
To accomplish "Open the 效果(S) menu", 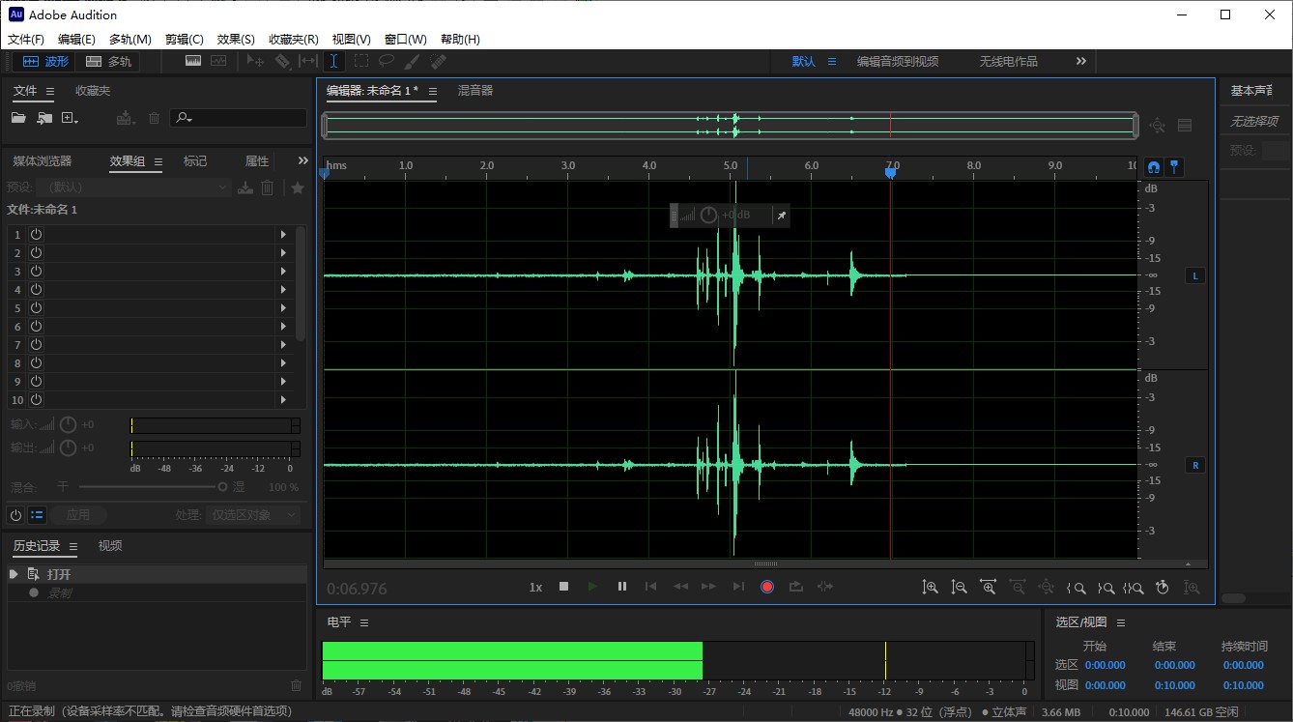I will point(236,40).
